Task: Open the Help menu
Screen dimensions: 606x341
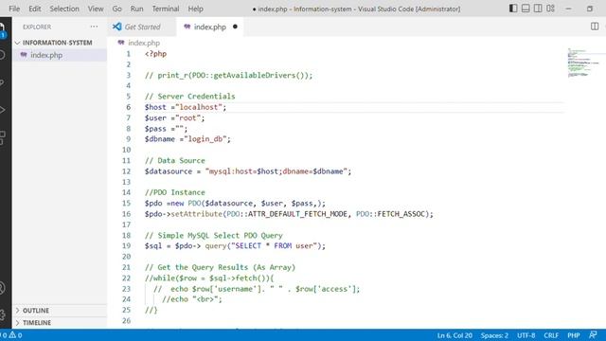Action: tap(196, 9)
